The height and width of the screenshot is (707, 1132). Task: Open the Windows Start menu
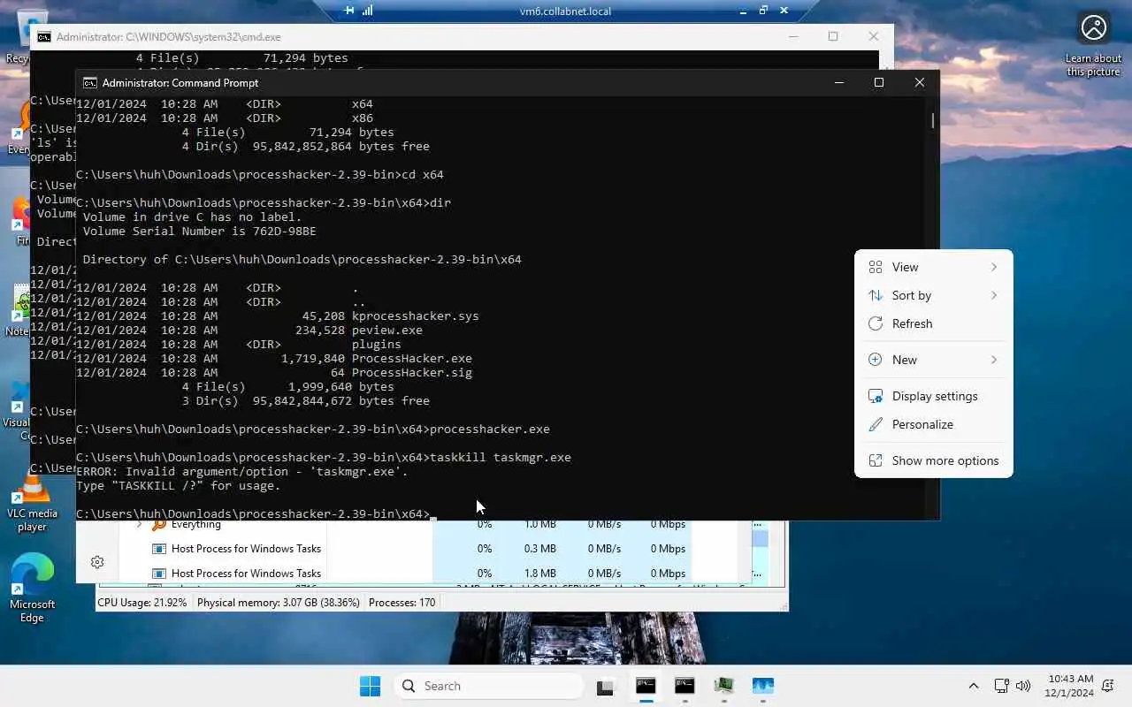click(x=370, y=686)
